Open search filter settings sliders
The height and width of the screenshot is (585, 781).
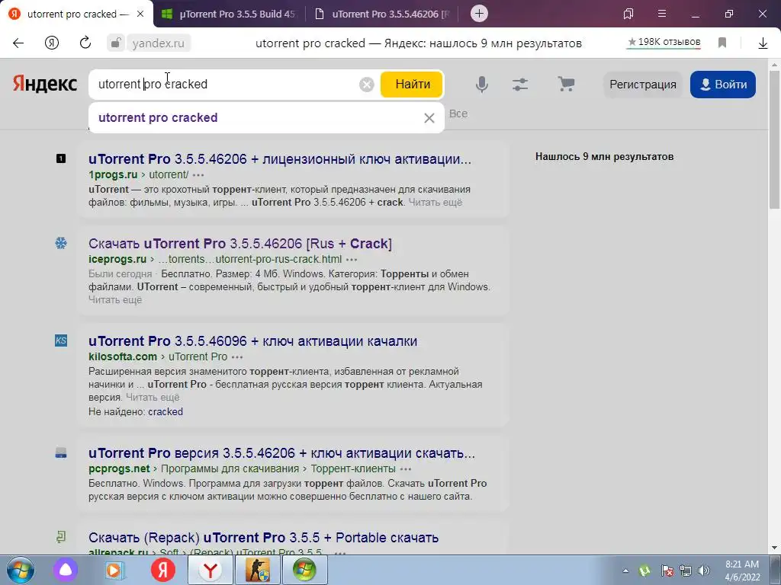tap(520, 85)
